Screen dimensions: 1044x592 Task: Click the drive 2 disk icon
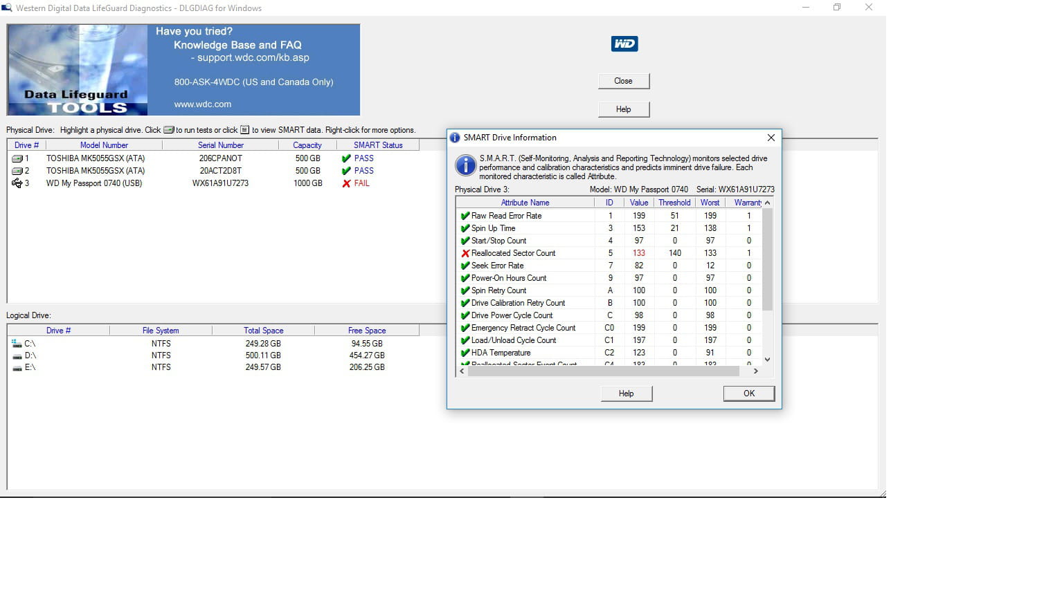pos(17,171)
